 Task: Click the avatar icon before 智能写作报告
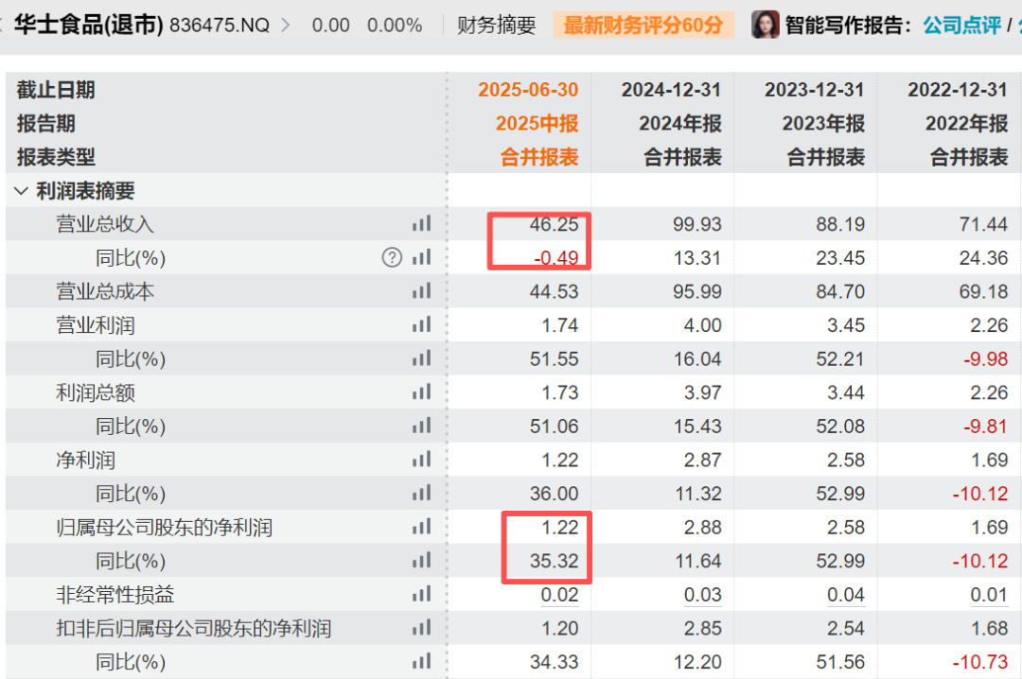[764, 24]
